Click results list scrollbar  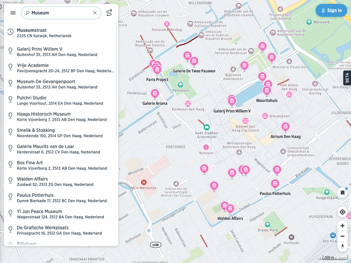coord(117,81)
